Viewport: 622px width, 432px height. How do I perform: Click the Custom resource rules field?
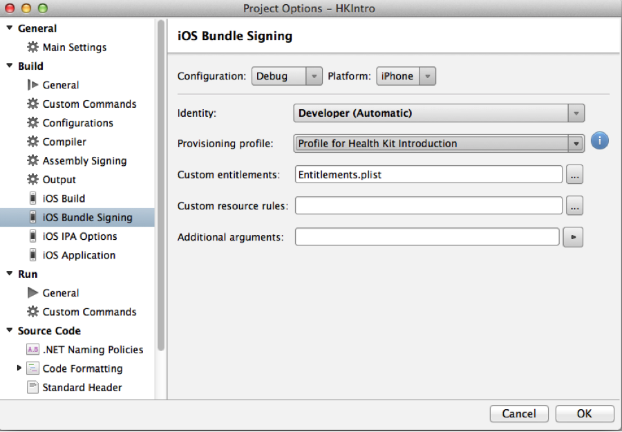point(428,205)
